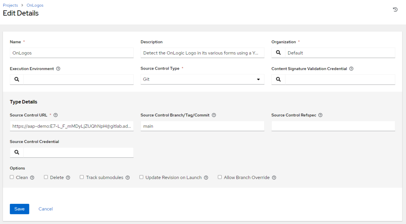Focus the Name text field
Screen dimensions: 406x224
71,53
